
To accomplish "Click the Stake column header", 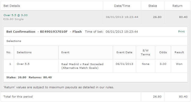I will 153,6.
